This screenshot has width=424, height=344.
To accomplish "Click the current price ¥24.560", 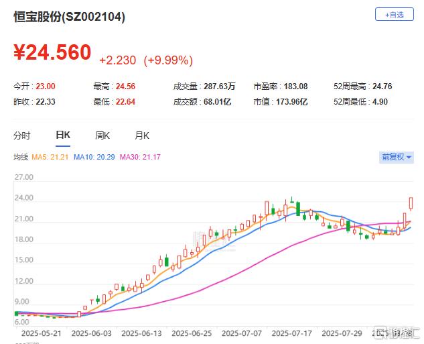I will (52, 52).
